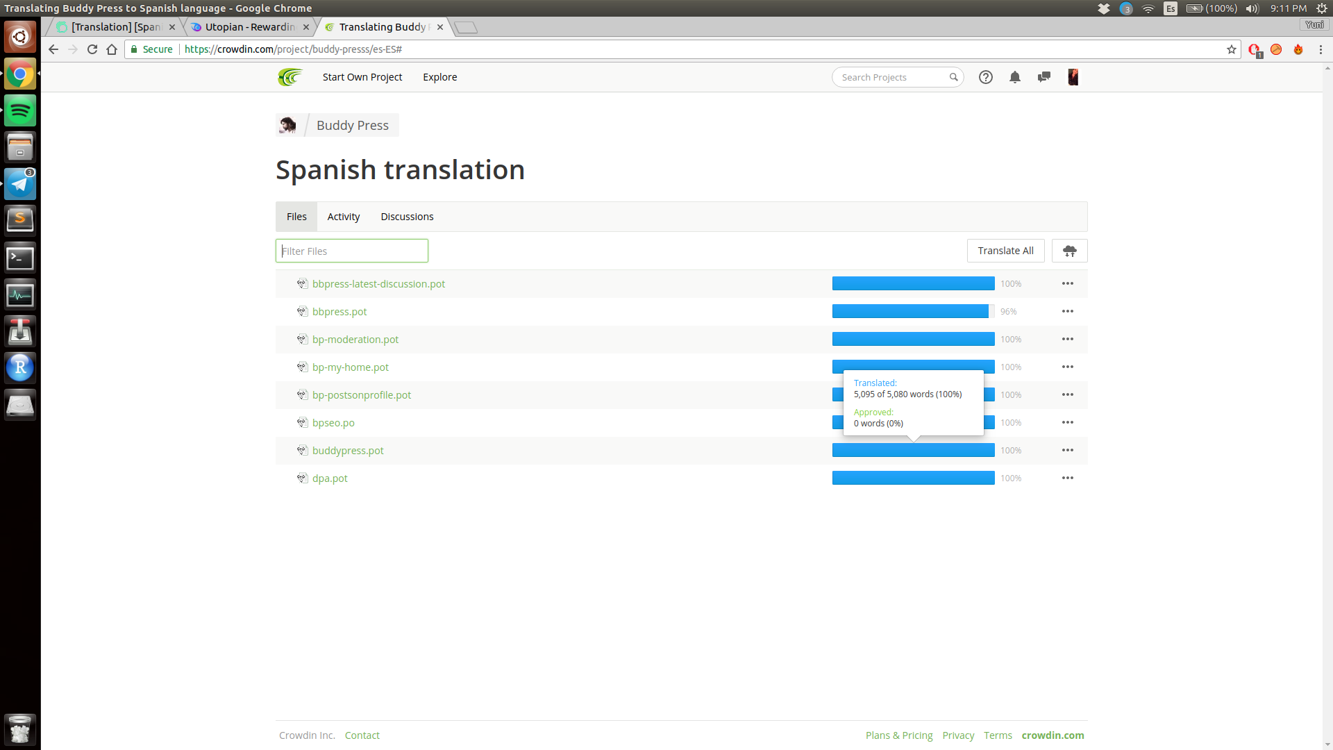Expand options menu for bbpress.pot row

point(1068,311)
